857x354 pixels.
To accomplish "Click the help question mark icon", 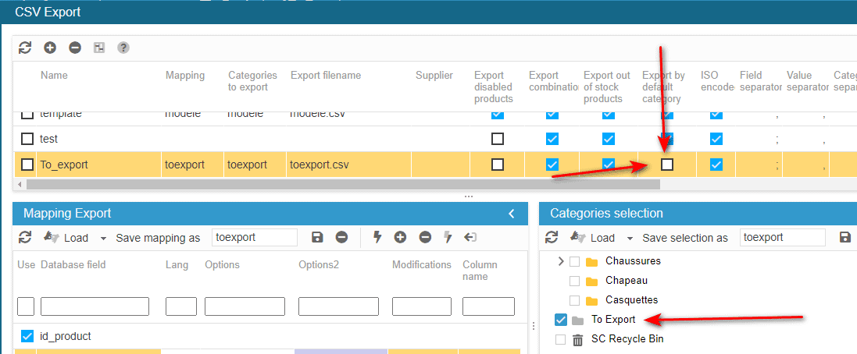I will click(123, 48).
